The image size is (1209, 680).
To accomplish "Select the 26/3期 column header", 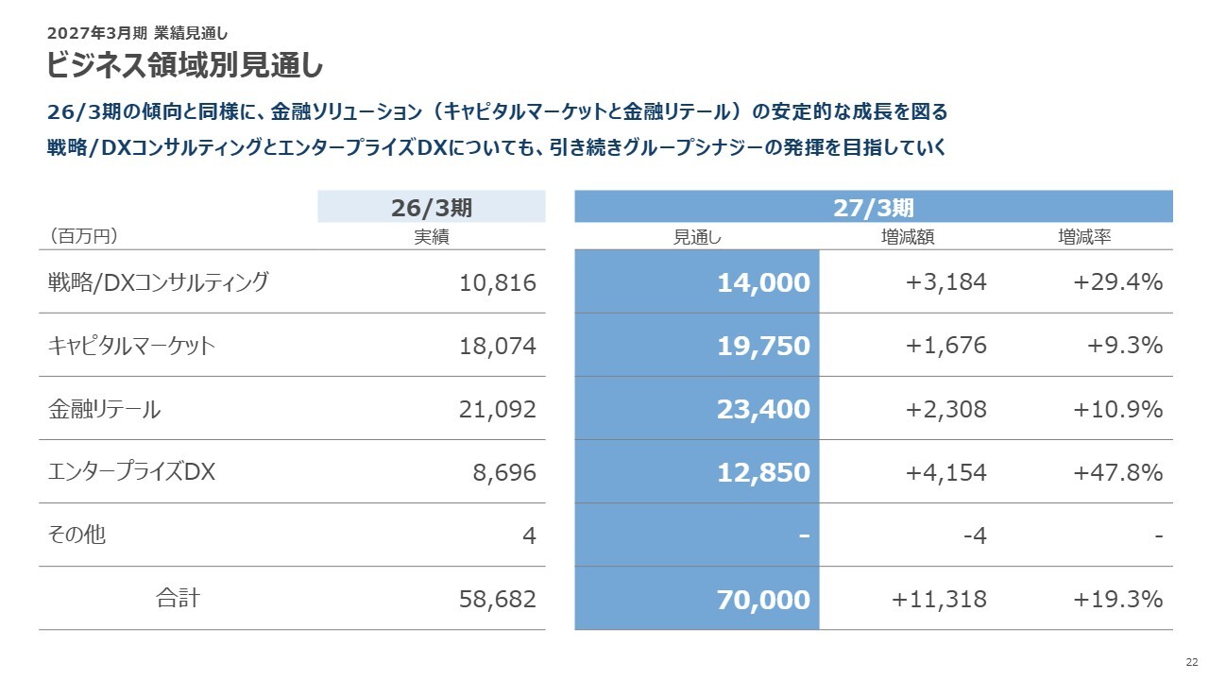I will pyautogui.click(x=432, y=207).
